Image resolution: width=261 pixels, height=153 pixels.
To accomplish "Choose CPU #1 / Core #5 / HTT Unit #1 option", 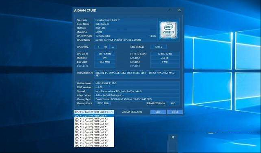I will pos(94,138).
